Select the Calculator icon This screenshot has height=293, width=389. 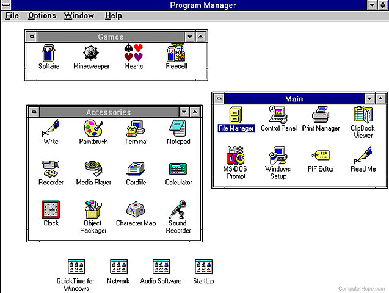pyautogui.click(x=178, y=169)
